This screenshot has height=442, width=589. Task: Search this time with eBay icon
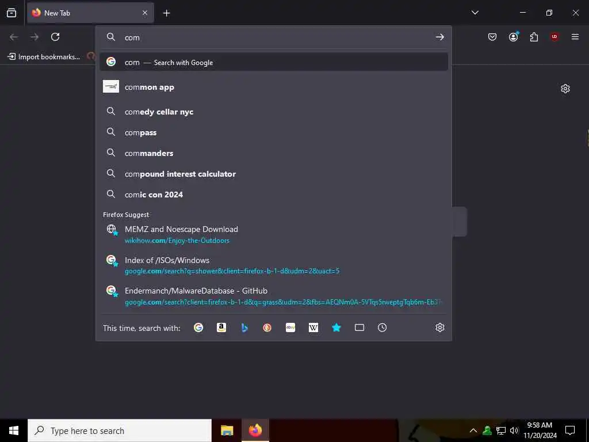coord(290,327)
